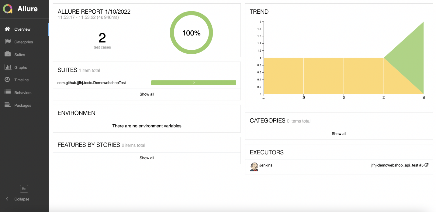Click the Categories flag icon
436x212 pixels.
8,42
